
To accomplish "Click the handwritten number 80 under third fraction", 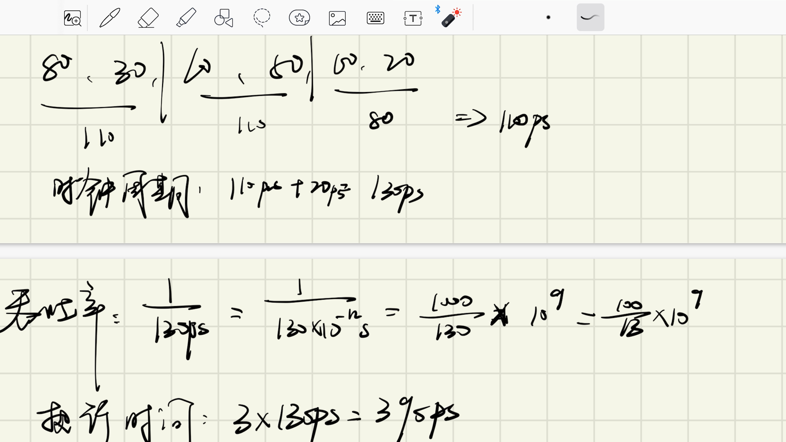I will 381,120.
